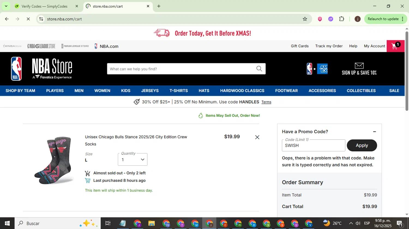Image resolution: width=409 pixels, height=229 pixels.
Task: Open the Quantity dropdown
Action: click(133, 159)
